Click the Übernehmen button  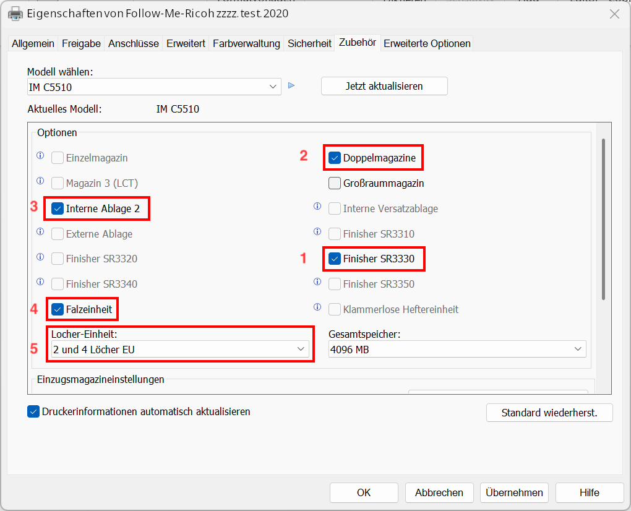[514, 492]
